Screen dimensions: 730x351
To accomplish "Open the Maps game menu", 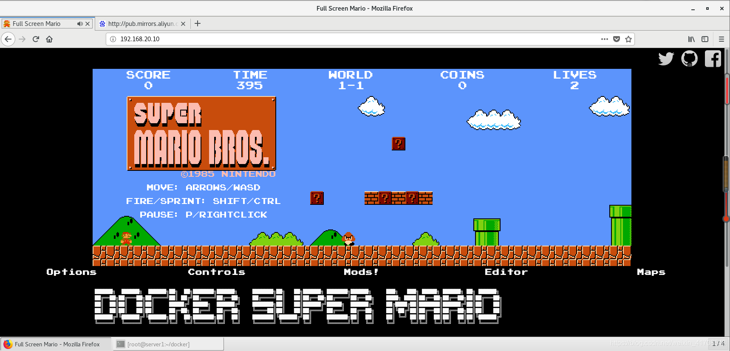I will [x=651, y=272].
